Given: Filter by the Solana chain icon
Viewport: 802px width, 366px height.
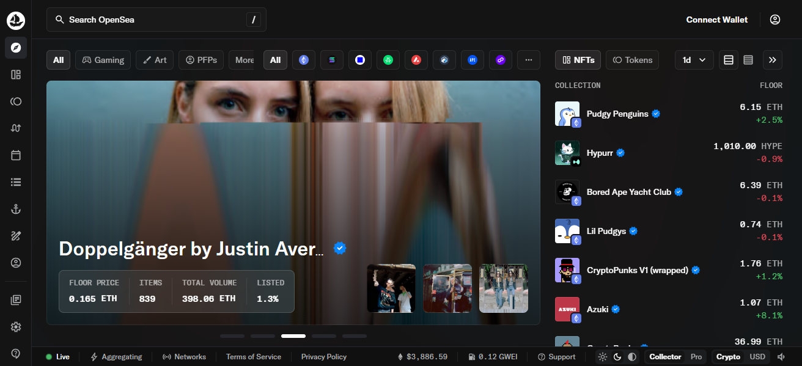Looking at the screenshot, I should (x=331, y=60).
